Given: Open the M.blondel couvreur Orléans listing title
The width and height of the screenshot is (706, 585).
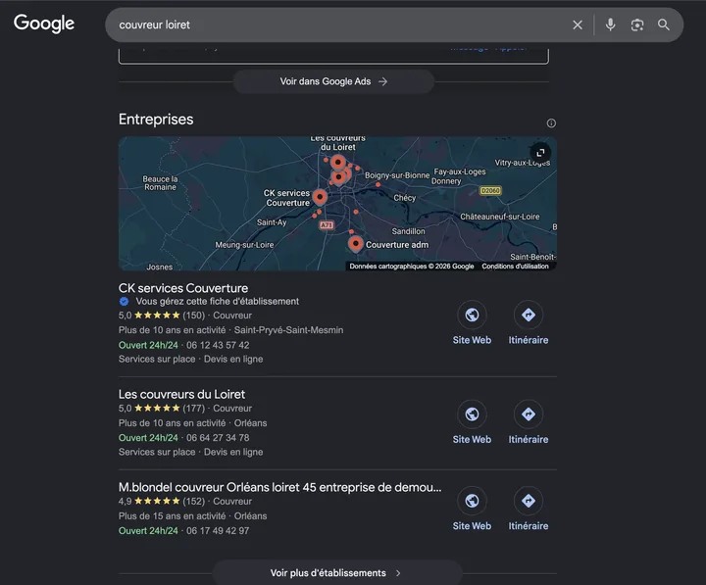Looking at the screenshot, I should [x=280, y=487].
